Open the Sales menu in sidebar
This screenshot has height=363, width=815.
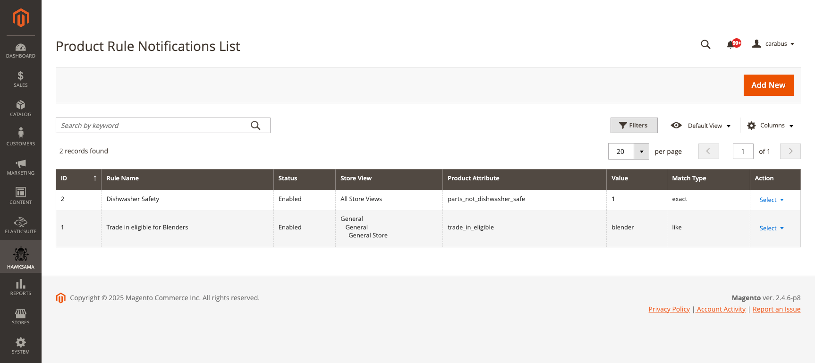21,79
